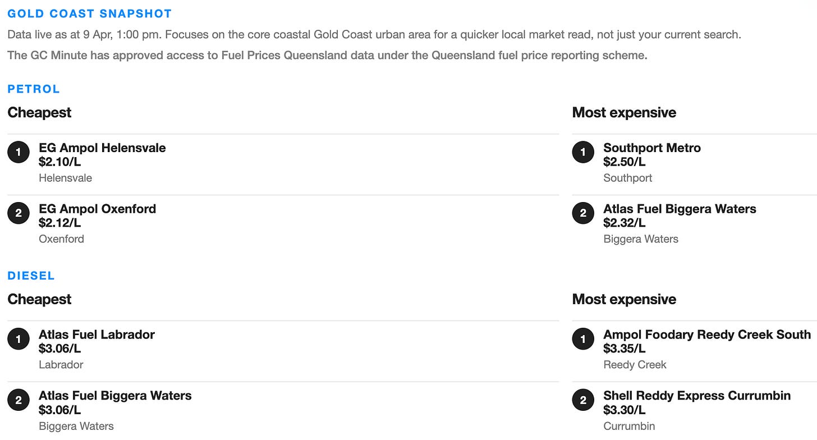
Task: Click rank 1 badge beside Atlas Fuel Labrador
Action: [19, 338]
